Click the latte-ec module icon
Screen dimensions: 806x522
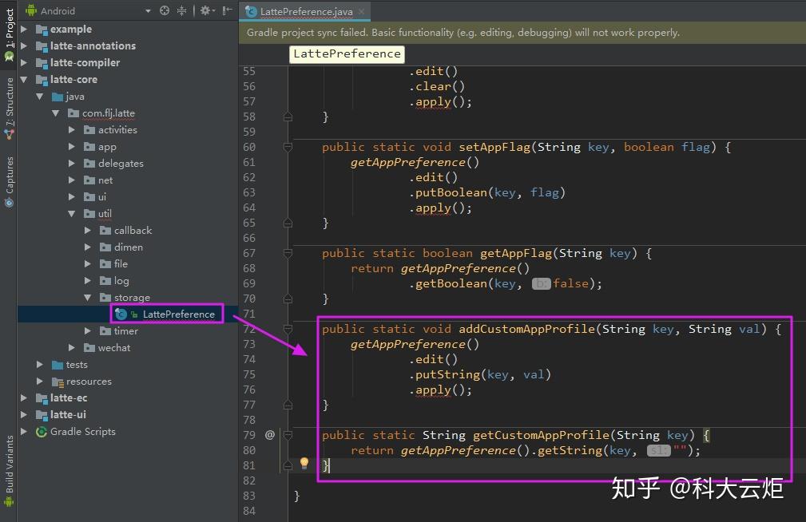point(42,398)
